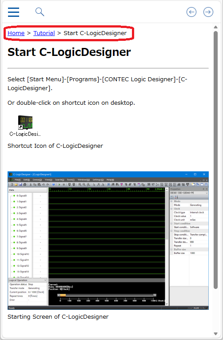Expand the Logical Operation panel dropdown
This screenshot has width=223, height=340.
pos(45,280)
